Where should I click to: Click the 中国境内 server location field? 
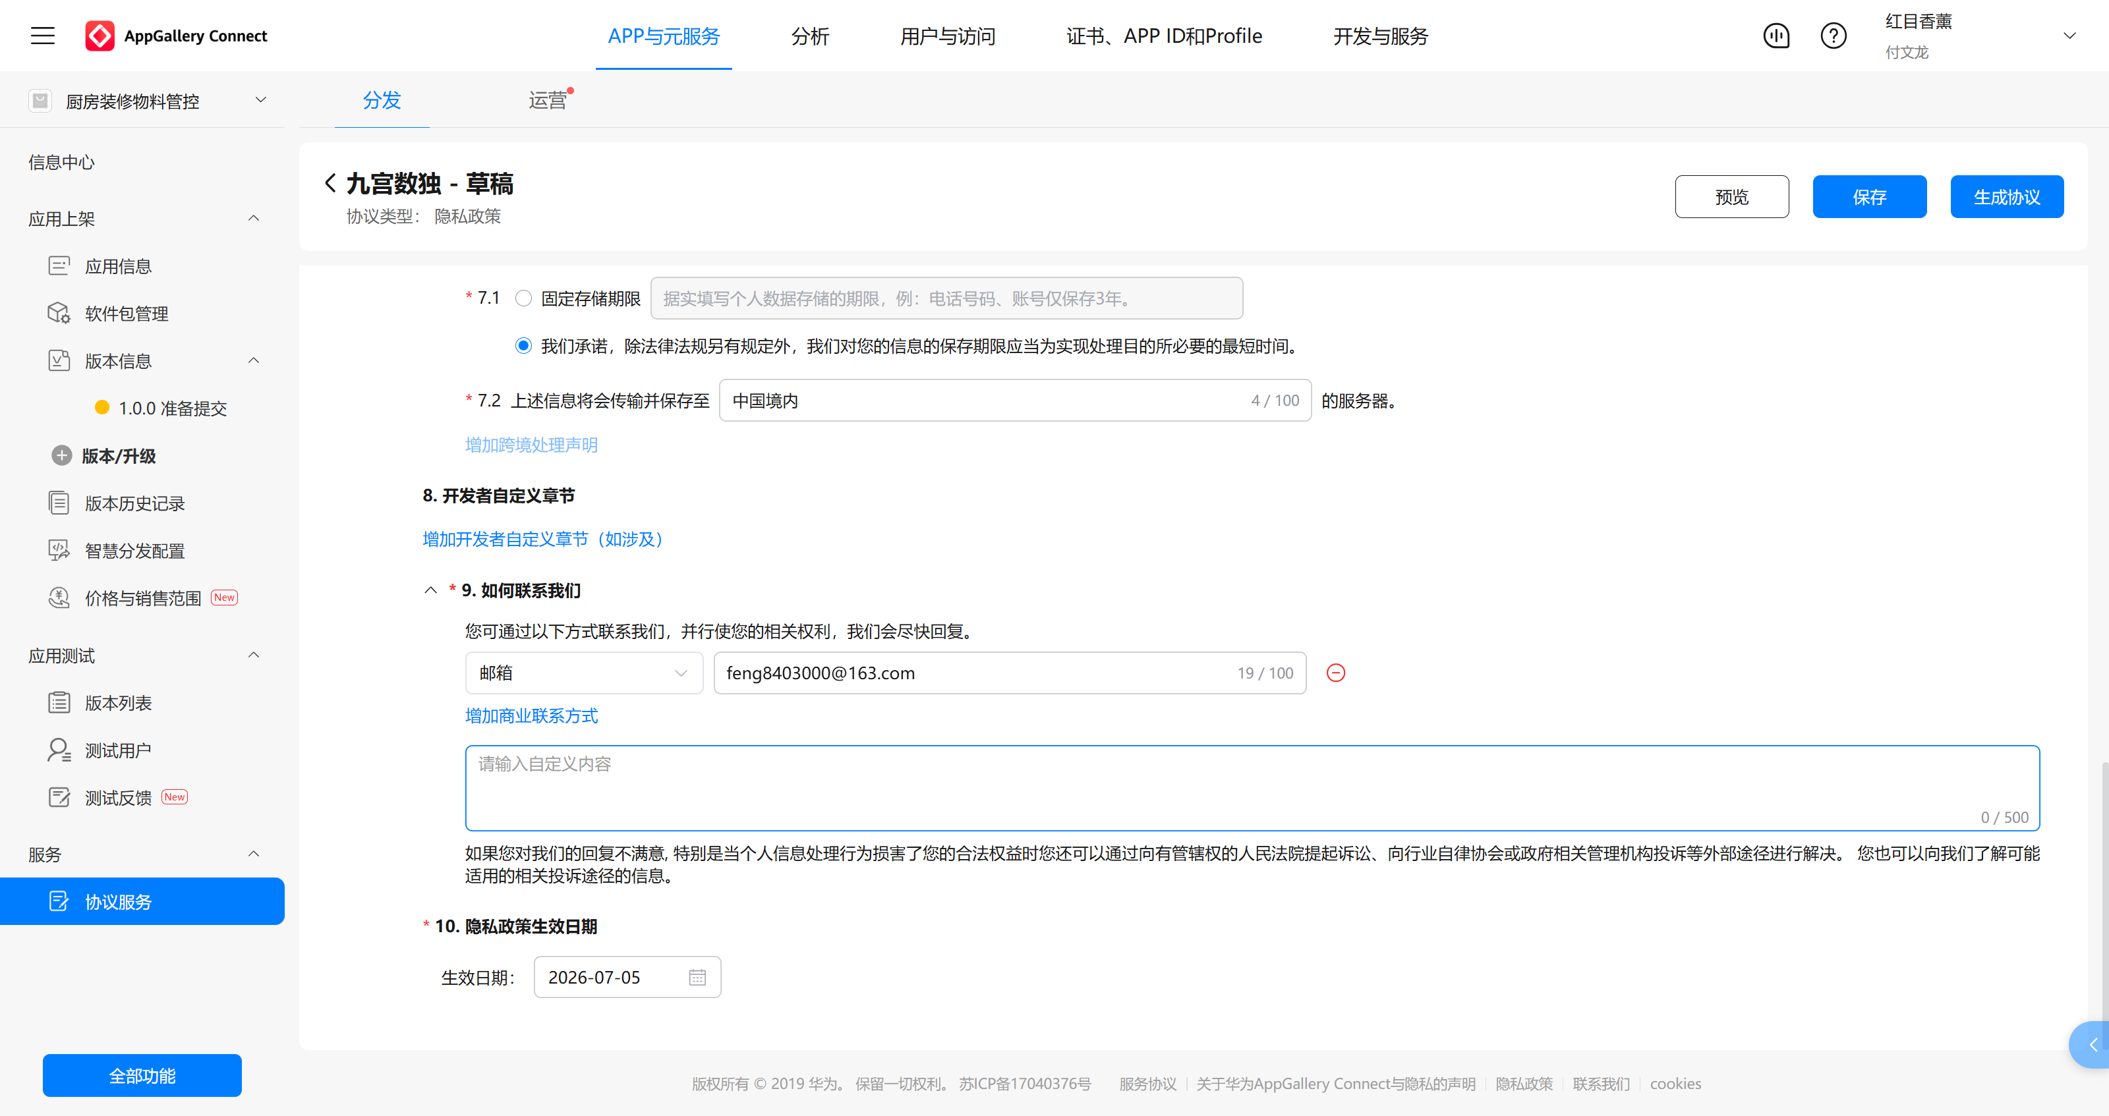pos(1015,400)
